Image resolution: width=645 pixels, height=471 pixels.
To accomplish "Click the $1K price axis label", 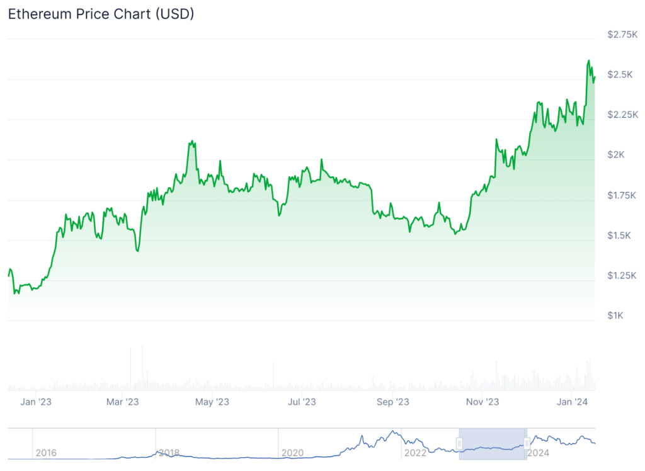I will (x=616, y=315).
